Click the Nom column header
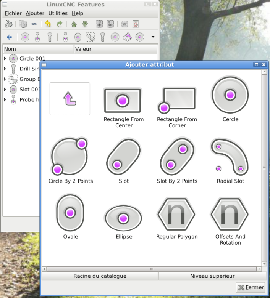This screenshot has height=298, width=270. [x=39, y=49]
